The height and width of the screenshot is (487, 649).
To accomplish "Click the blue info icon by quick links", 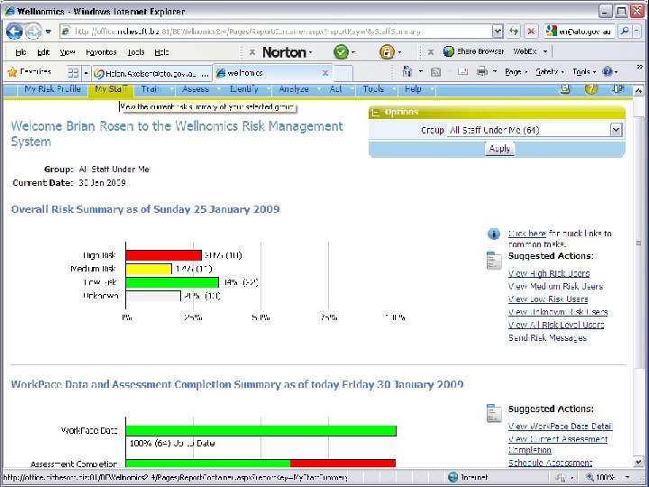I will 493,234.
